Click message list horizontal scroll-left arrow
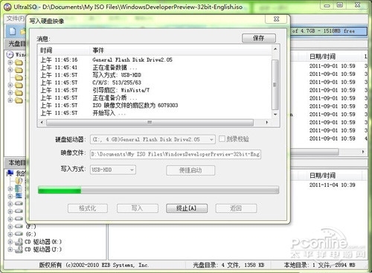 click(42, 122)
